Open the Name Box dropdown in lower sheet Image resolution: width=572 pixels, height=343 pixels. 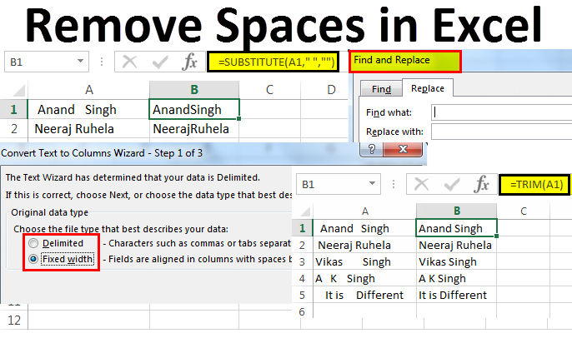click(x=372, y=183)
